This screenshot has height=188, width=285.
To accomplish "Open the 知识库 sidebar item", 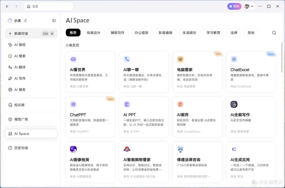I will (x=31, y=105).
